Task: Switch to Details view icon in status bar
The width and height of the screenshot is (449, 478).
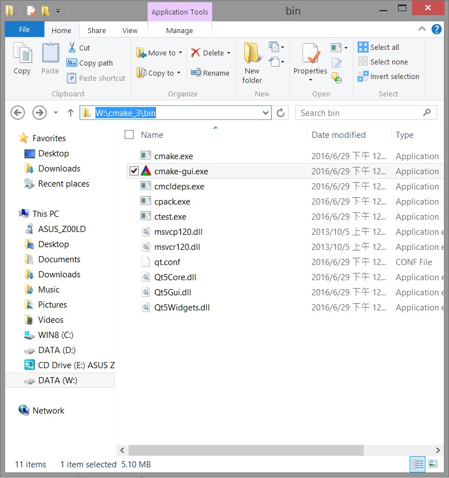Action: (x=418, y=465)
